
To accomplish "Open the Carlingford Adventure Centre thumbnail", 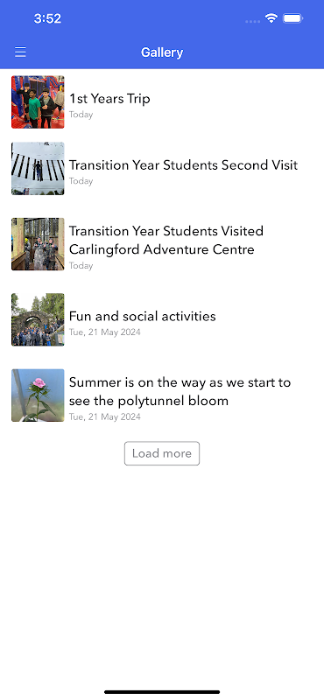I will pos(38,244).
